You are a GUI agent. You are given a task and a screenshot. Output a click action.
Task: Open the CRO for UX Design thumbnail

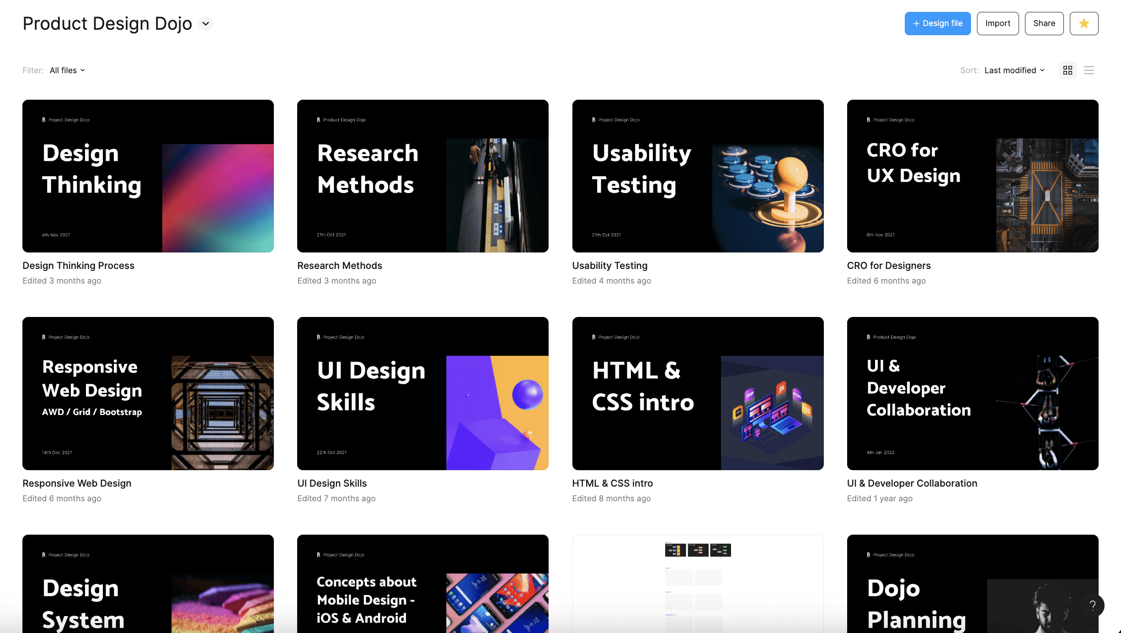972,176
